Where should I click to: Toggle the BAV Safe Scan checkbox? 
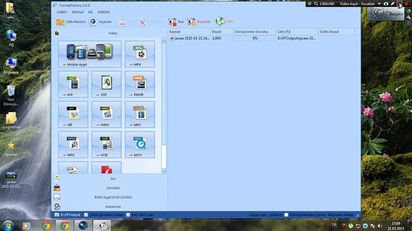click(x=128, y=215)
